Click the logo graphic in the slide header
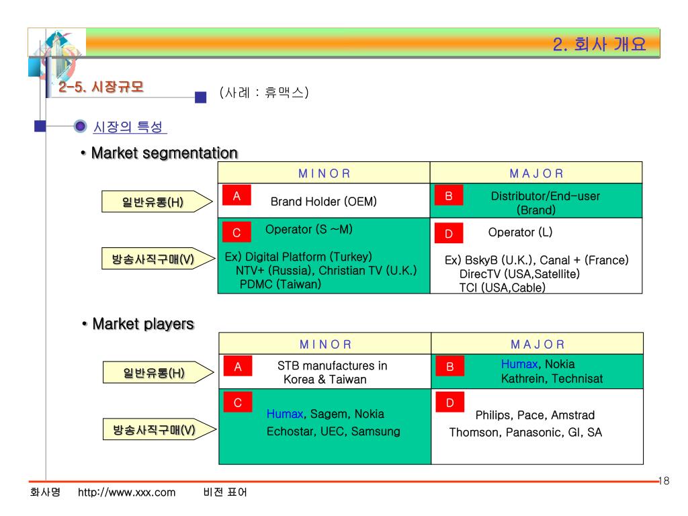The width and height of the screenshot is (688, 516). coord(57,55)
